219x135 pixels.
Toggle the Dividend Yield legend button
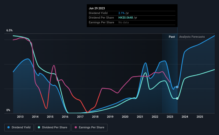point(19,128)
